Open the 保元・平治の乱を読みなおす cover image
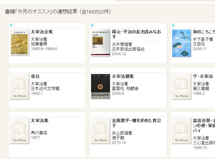 coord(100,43)
